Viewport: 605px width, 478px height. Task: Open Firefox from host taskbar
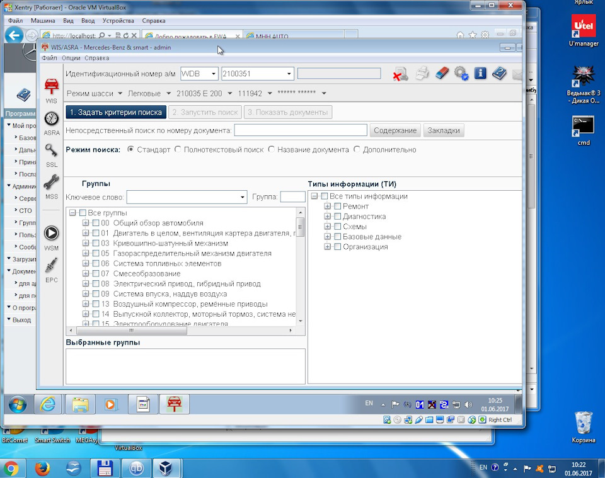42,469
